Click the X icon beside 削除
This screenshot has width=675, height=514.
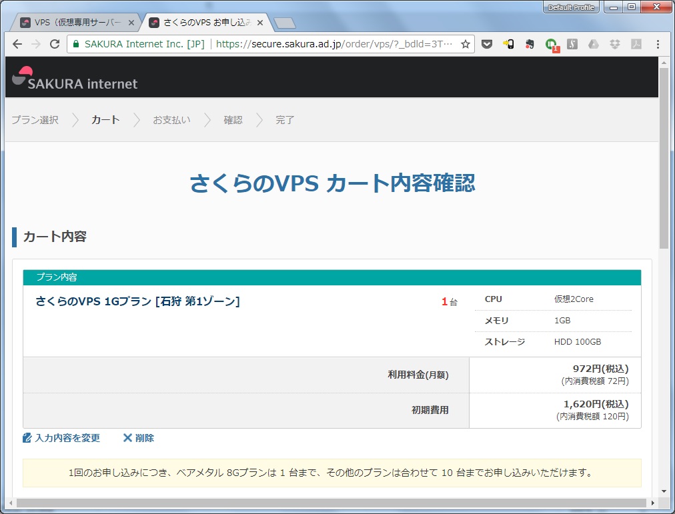click(127, 438)
